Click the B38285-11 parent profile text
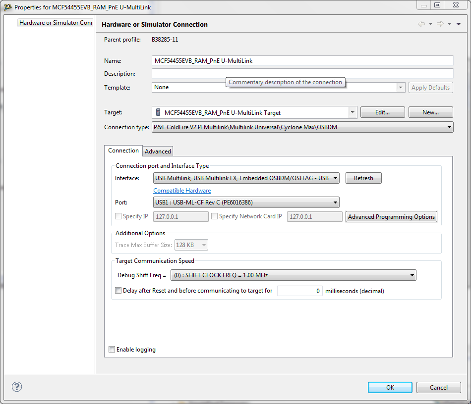 pos(165,40)
